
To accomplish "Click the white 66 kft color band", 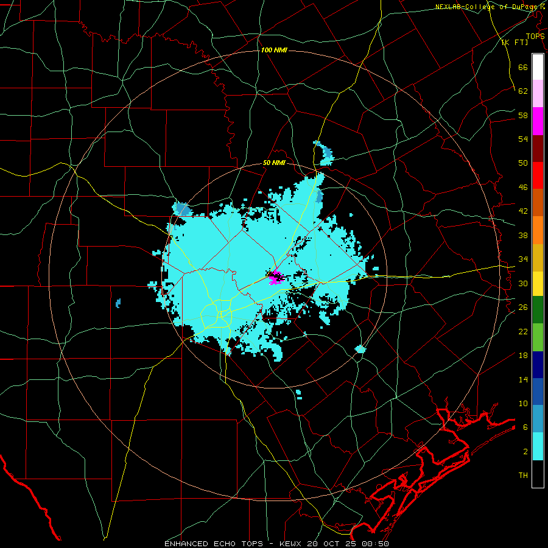I will click(x=538, y=67).
